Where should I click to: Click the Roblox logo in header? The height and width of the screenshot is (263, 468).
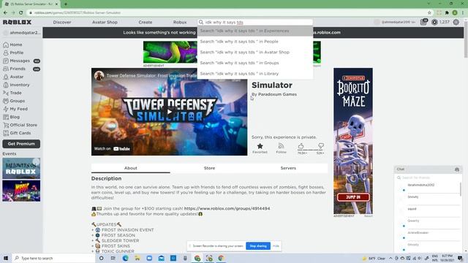click(x=17, y=22)
